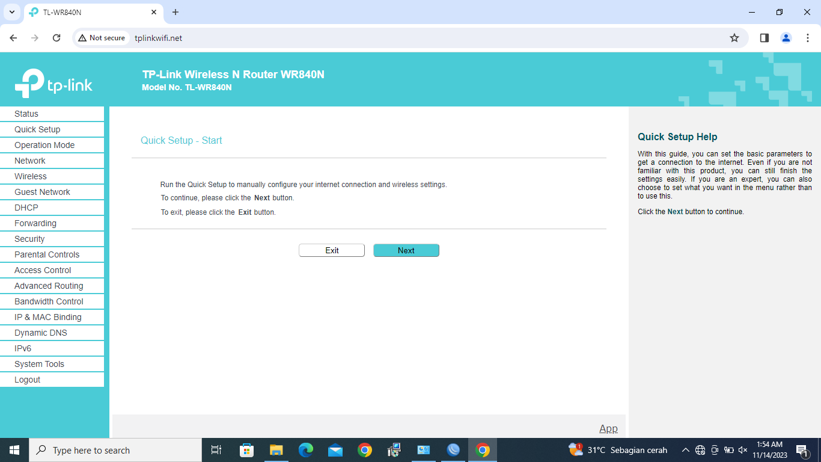Open the clock showing 1:54 AM
This screenshot has width=821, height=462.
769,450
